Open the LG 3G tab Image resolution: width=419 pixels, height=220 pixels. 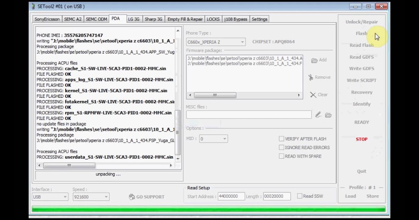(x=134, y=19)
